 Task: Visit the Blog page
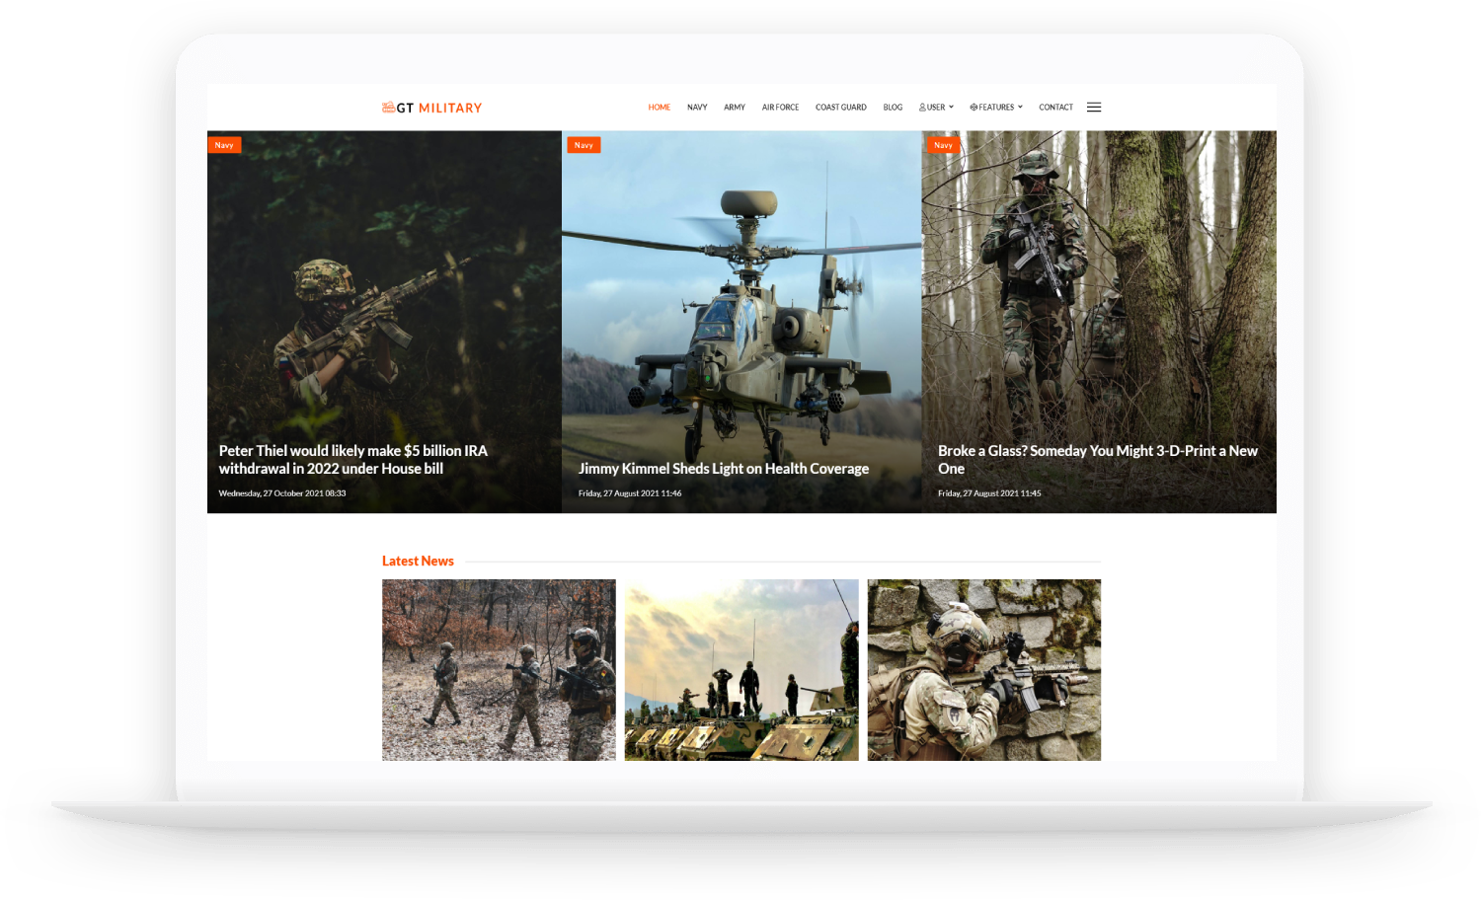(893, 108)
